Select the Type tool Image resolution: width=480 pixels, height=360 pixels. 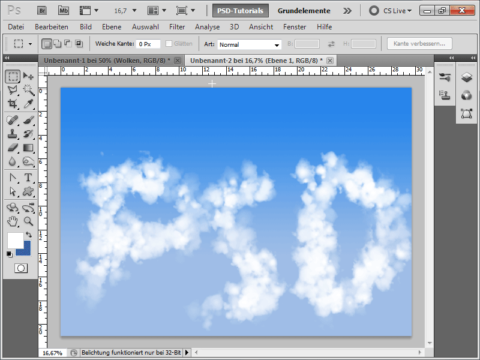coord(28,178)
